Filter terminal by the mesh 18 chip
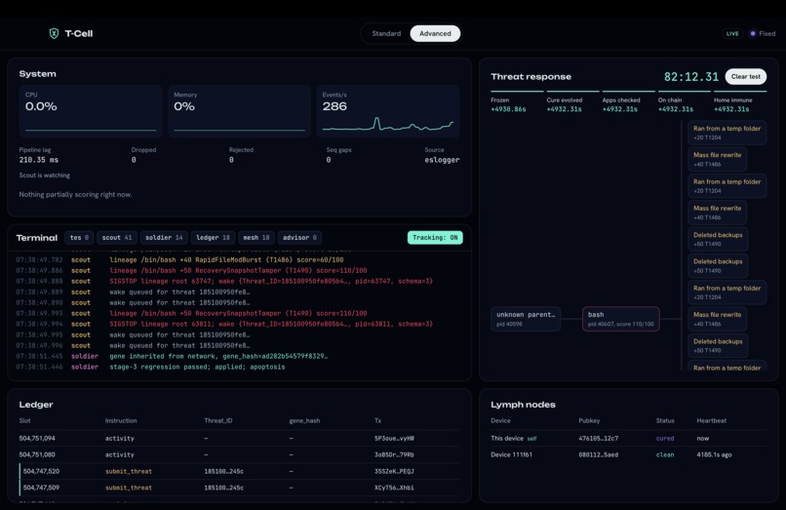The image size is (786, 510). pos(256,238)
